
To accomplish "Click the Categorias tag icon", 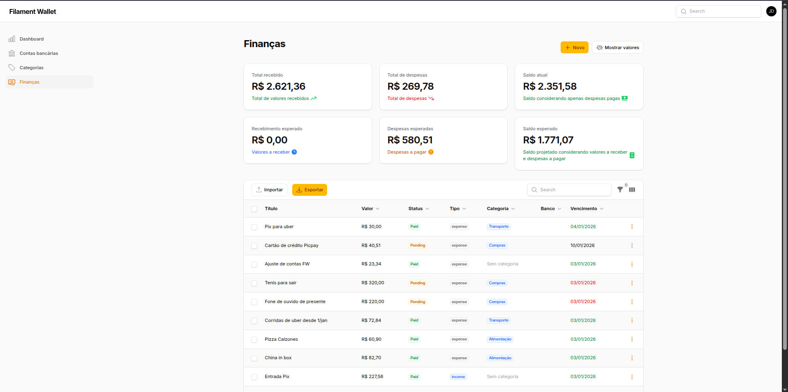I will (x=11, y=68).
